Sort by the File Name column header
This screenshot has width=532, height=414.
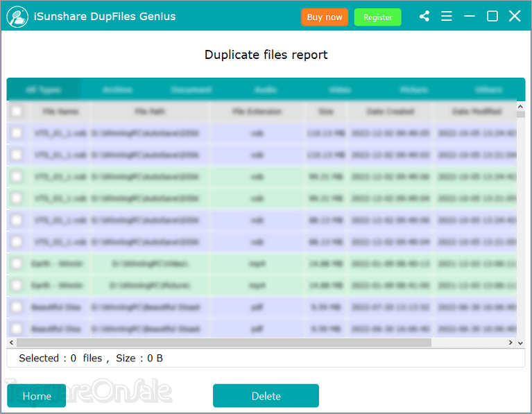tap(60, 112)
